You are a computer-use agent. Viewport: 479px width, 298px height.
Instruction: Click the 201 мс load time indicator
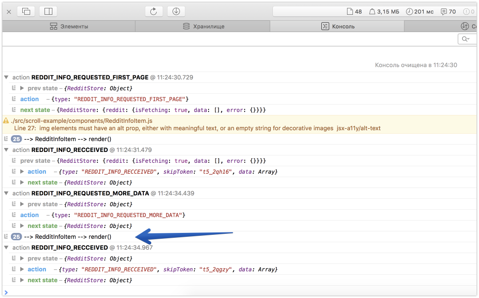tap(420, 11)
